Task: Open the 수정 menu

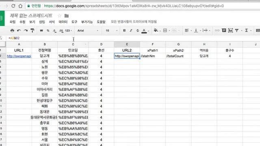Action: point(22,21)
